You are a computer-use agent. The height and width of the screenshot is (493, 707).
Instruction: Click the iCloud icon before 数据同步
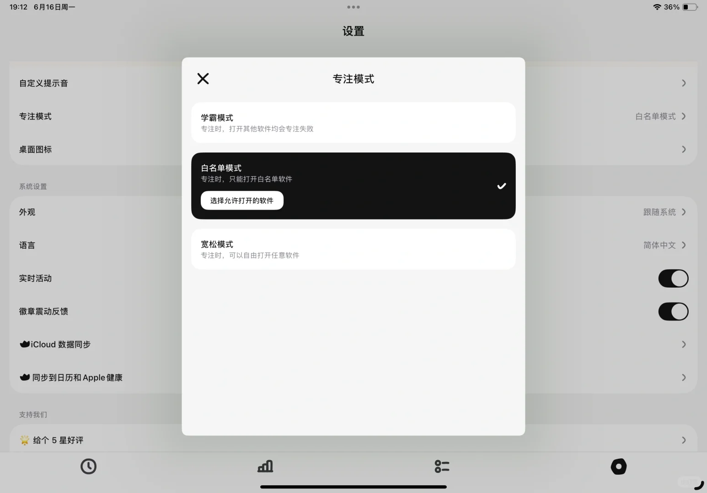pos(24,344)
